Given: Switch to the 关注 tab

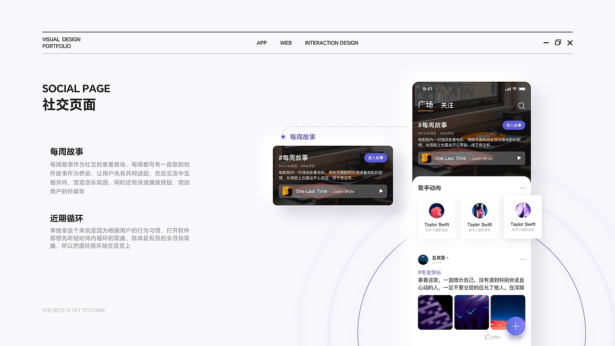Looking at the screenshot, I should pos(447,105).
